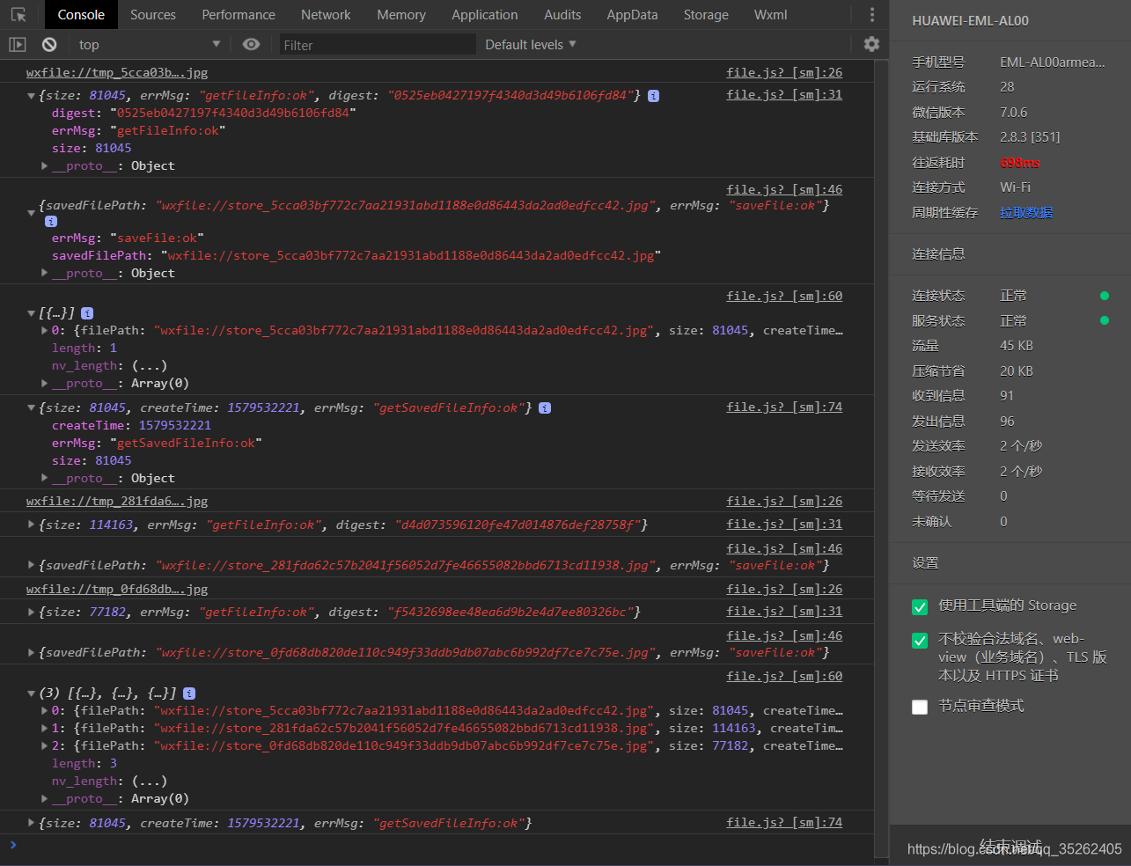Expand item 0 of the single-item array

pos(45,331)
